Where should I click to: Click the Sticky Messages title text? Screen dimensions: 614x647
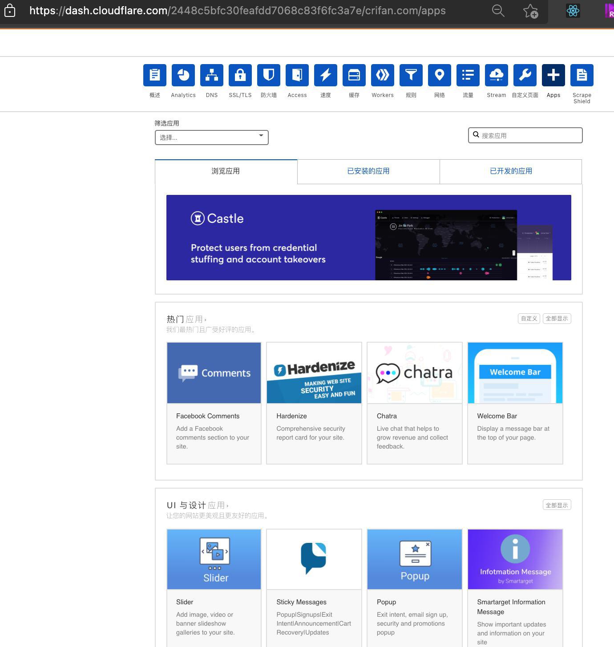[x=301, y=602]
